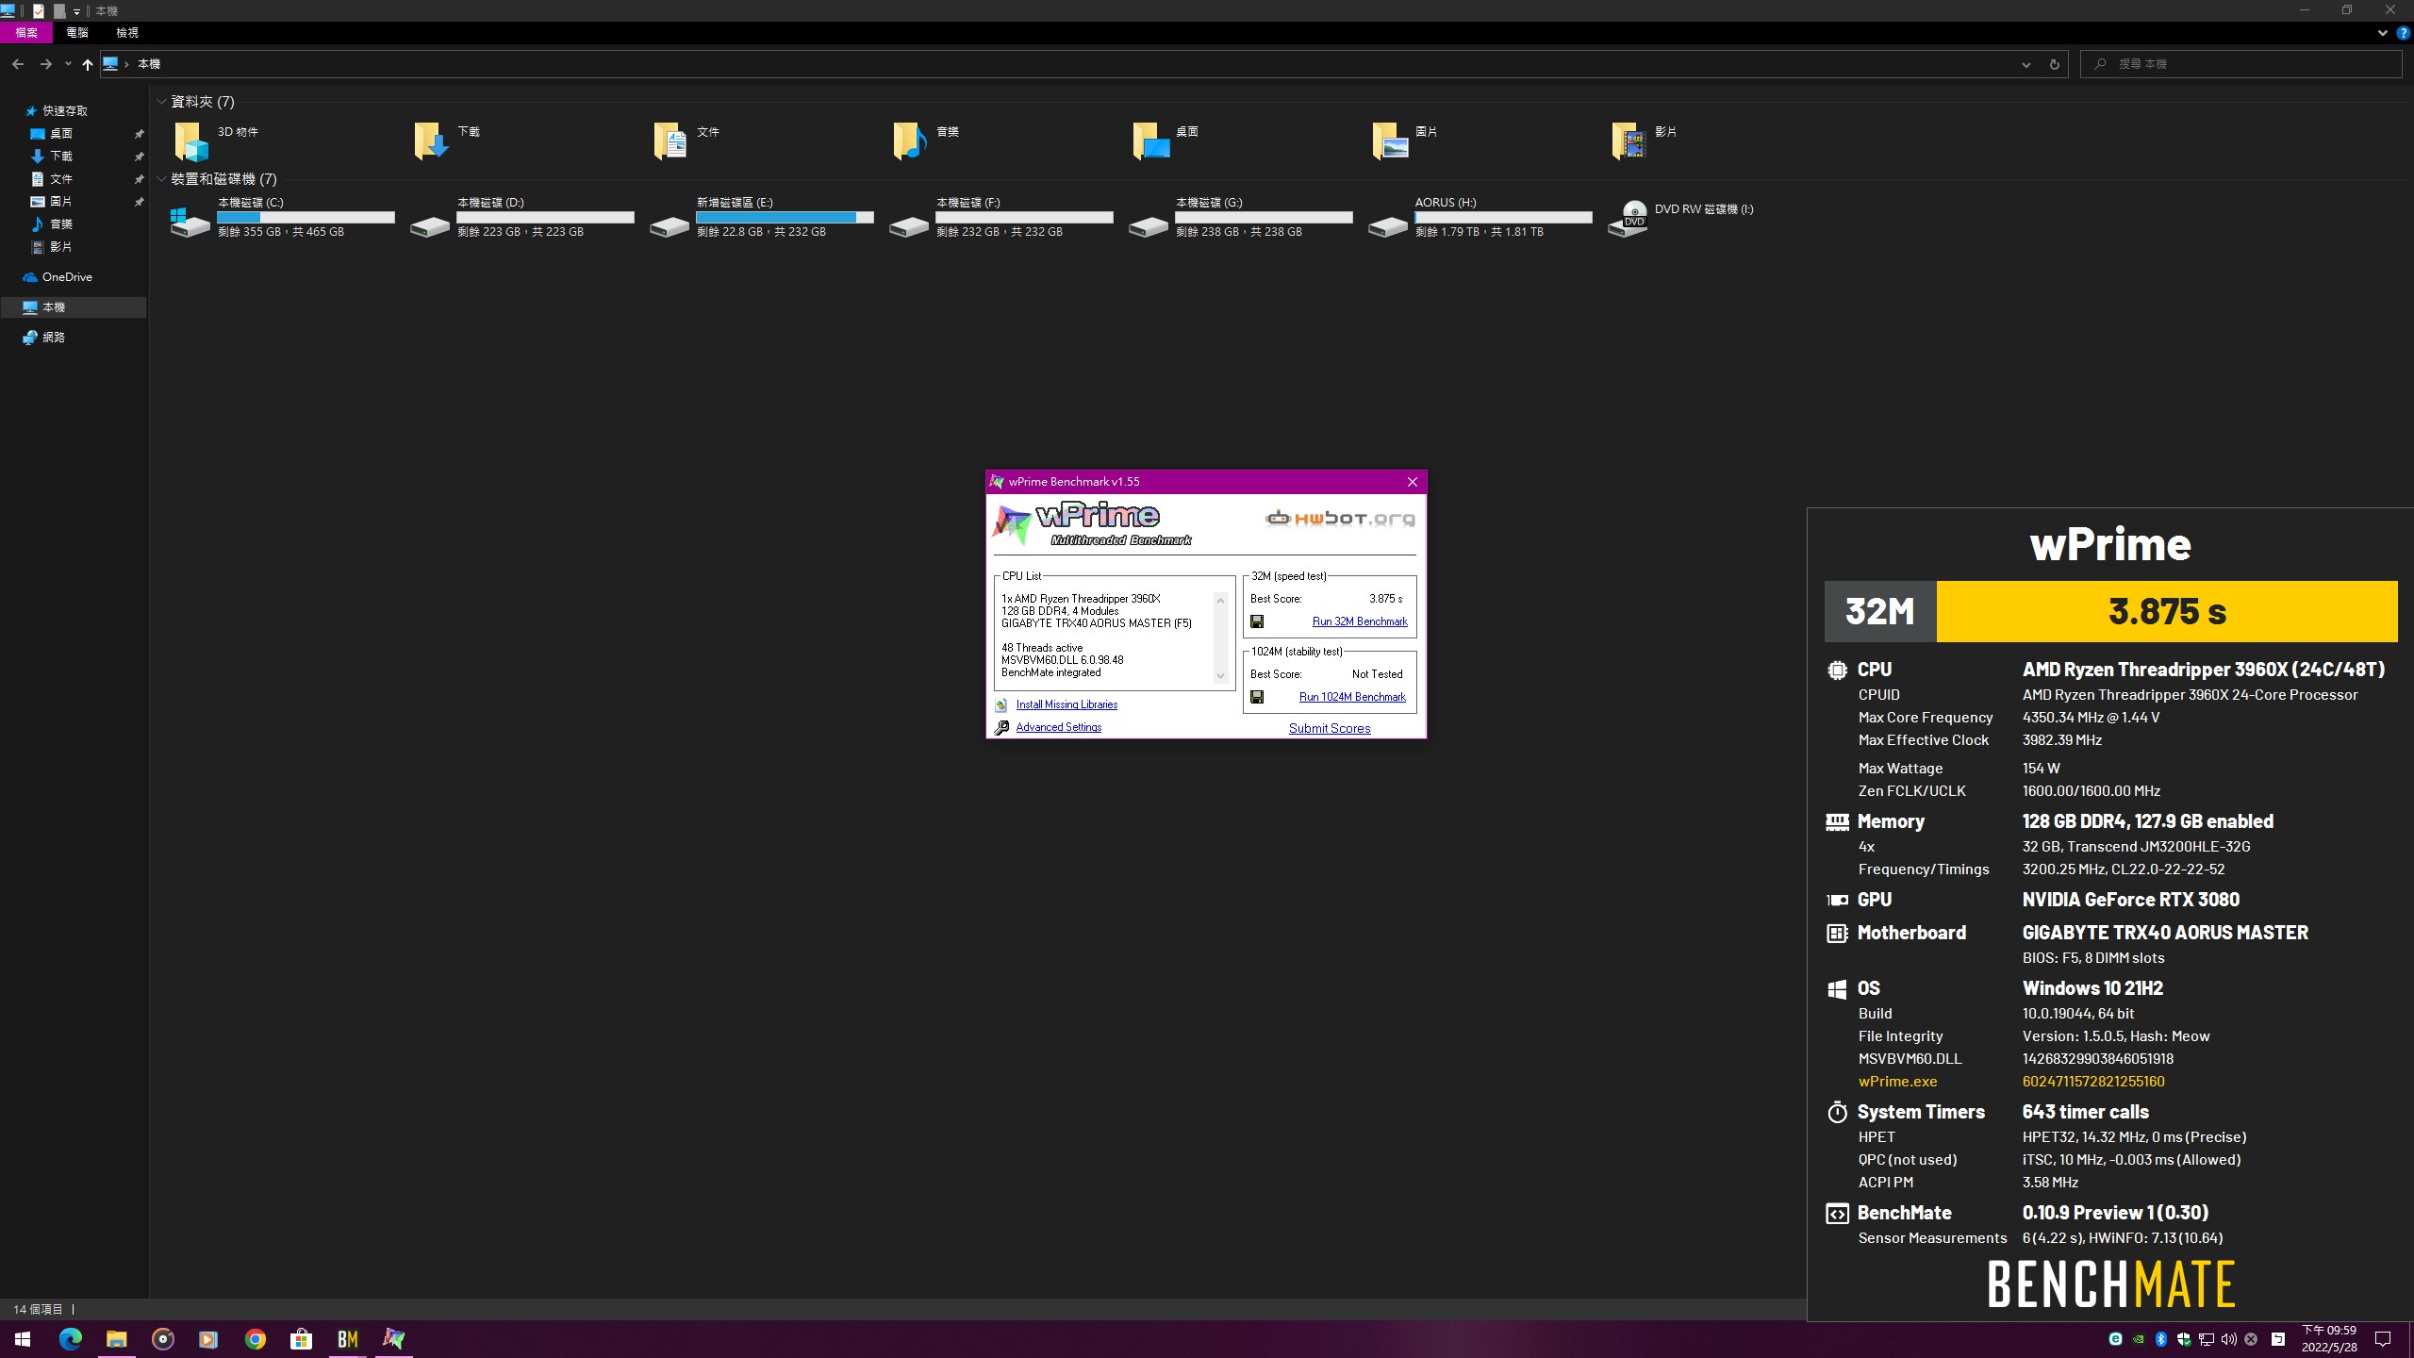Screen dimensions: 2414x1358
Task: Select 本機 in navigation pane
Action: [x=74, y=306]
